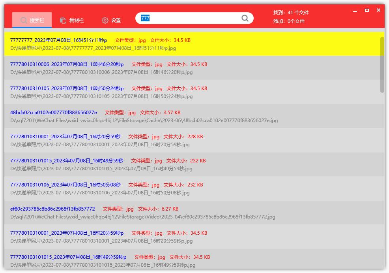The image size is (389, 273).
Task: Click the copy icon beside 复制栏
Action: point(63,21)
